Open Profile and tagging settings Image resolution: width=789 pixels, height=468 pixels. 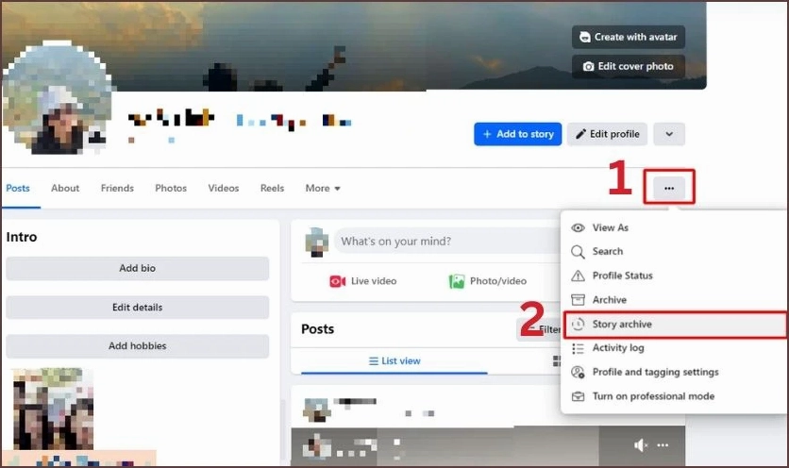point(655,373)
